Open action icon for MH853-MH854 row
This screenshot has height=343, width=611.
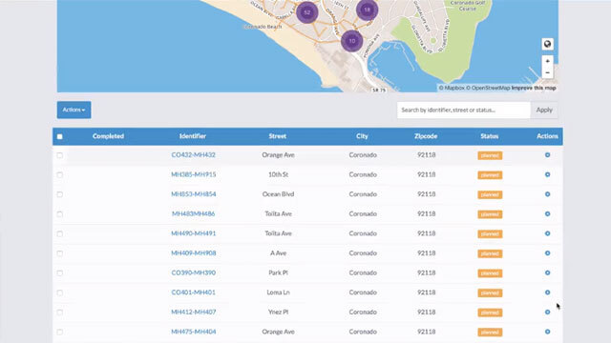click(547, 194)
